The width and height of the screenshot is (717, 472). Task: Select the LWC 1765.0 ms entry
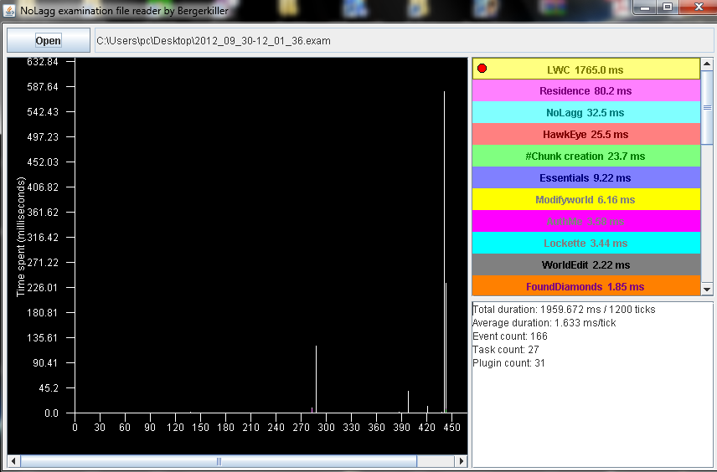click(585, 69)
